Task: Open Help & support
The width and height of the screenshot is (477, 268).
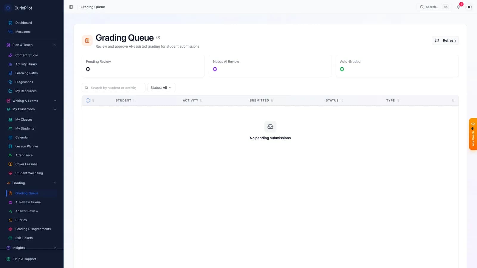Action: click(25, 259)
